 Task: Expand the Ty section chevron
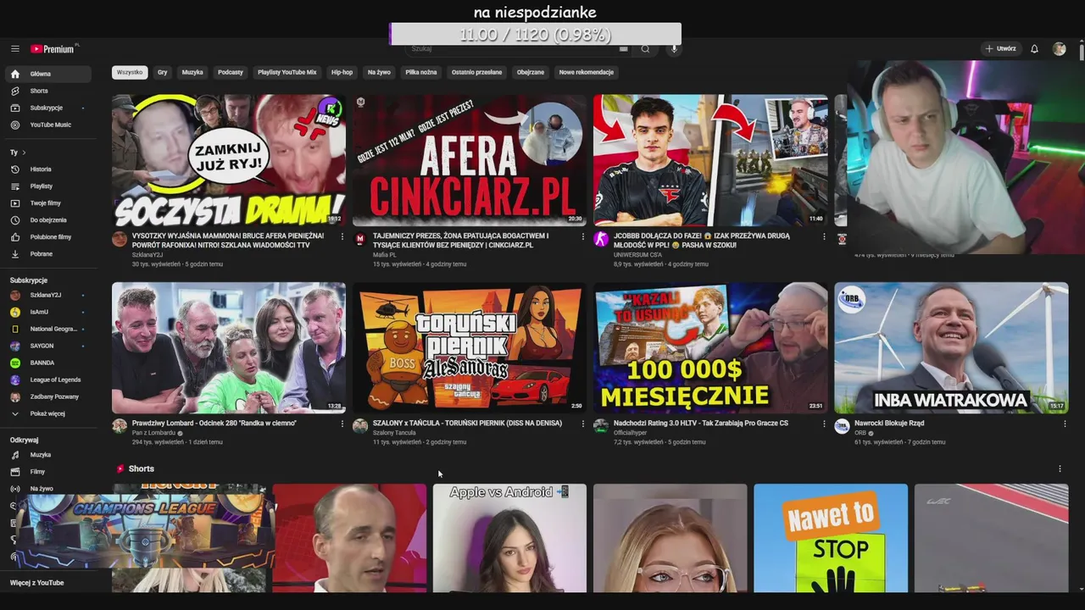[24, 152]
